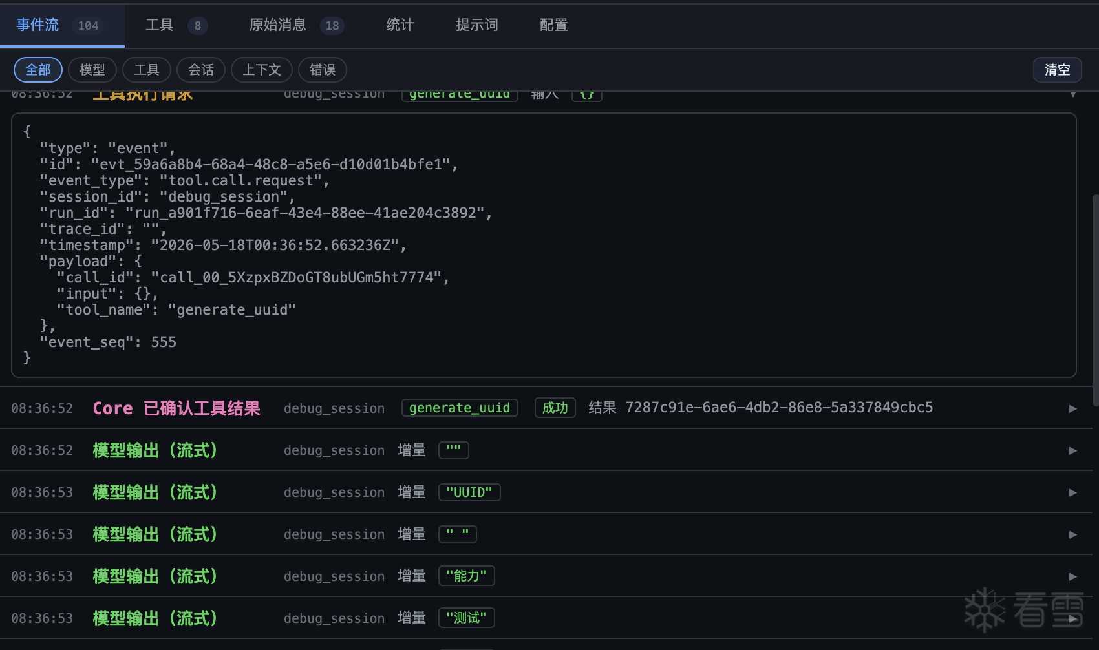Switch to the 提示词 tab
Viewport: 1099px width, 650px height.
coord(476,25)
